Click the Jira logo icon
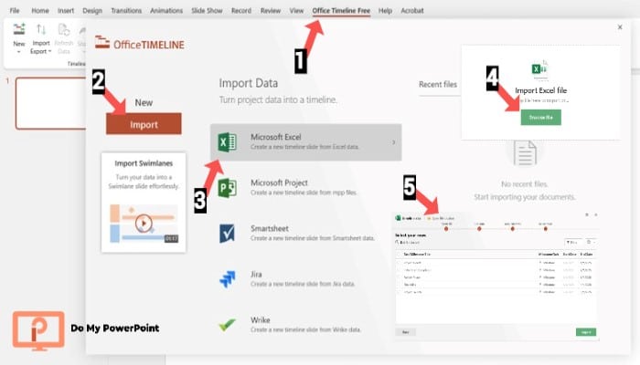 click(x=227, y=279)
